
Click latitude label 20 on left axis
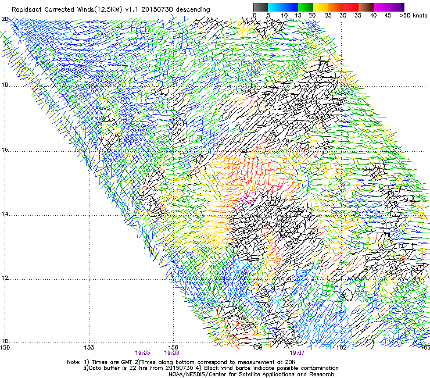pos(5,19)
